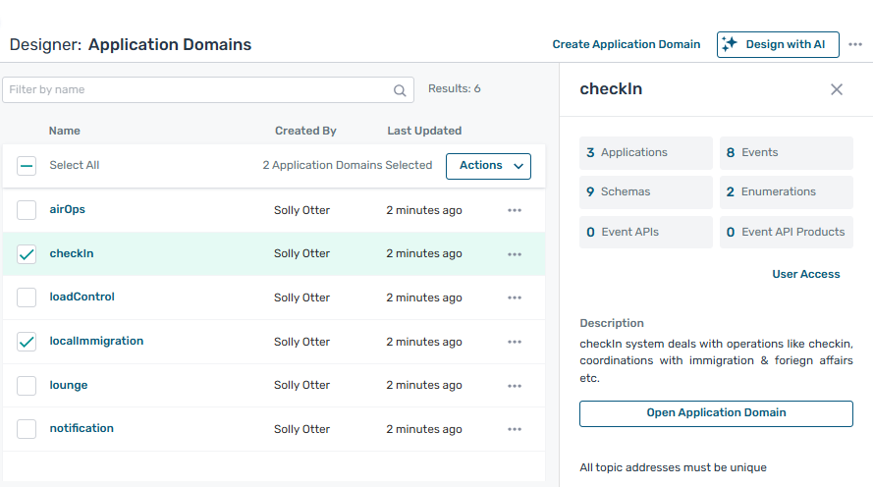Check the airOps checkbox
This screenshot has height=487, width=873.
(x=27, y=210)
